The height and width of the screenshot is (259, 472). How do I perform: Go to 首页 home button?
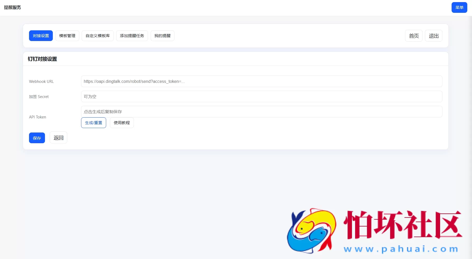coord(414,36)
